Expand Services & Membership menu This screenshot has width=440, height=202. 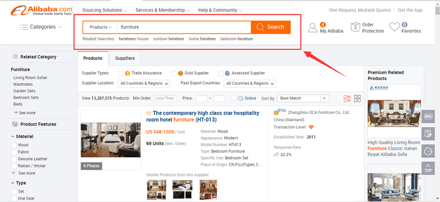click(x=162, y=10)
